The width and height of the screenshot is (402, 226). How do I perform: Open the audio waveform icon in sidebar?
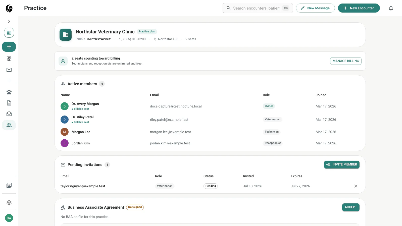9,81
